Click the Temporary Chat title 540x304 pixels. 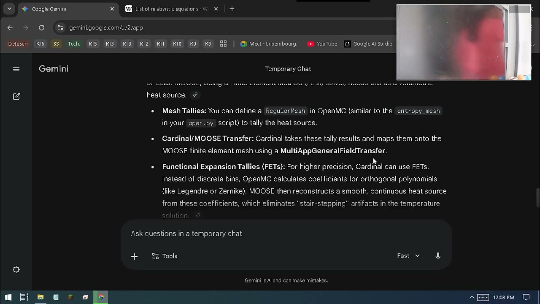pos(288,69)
